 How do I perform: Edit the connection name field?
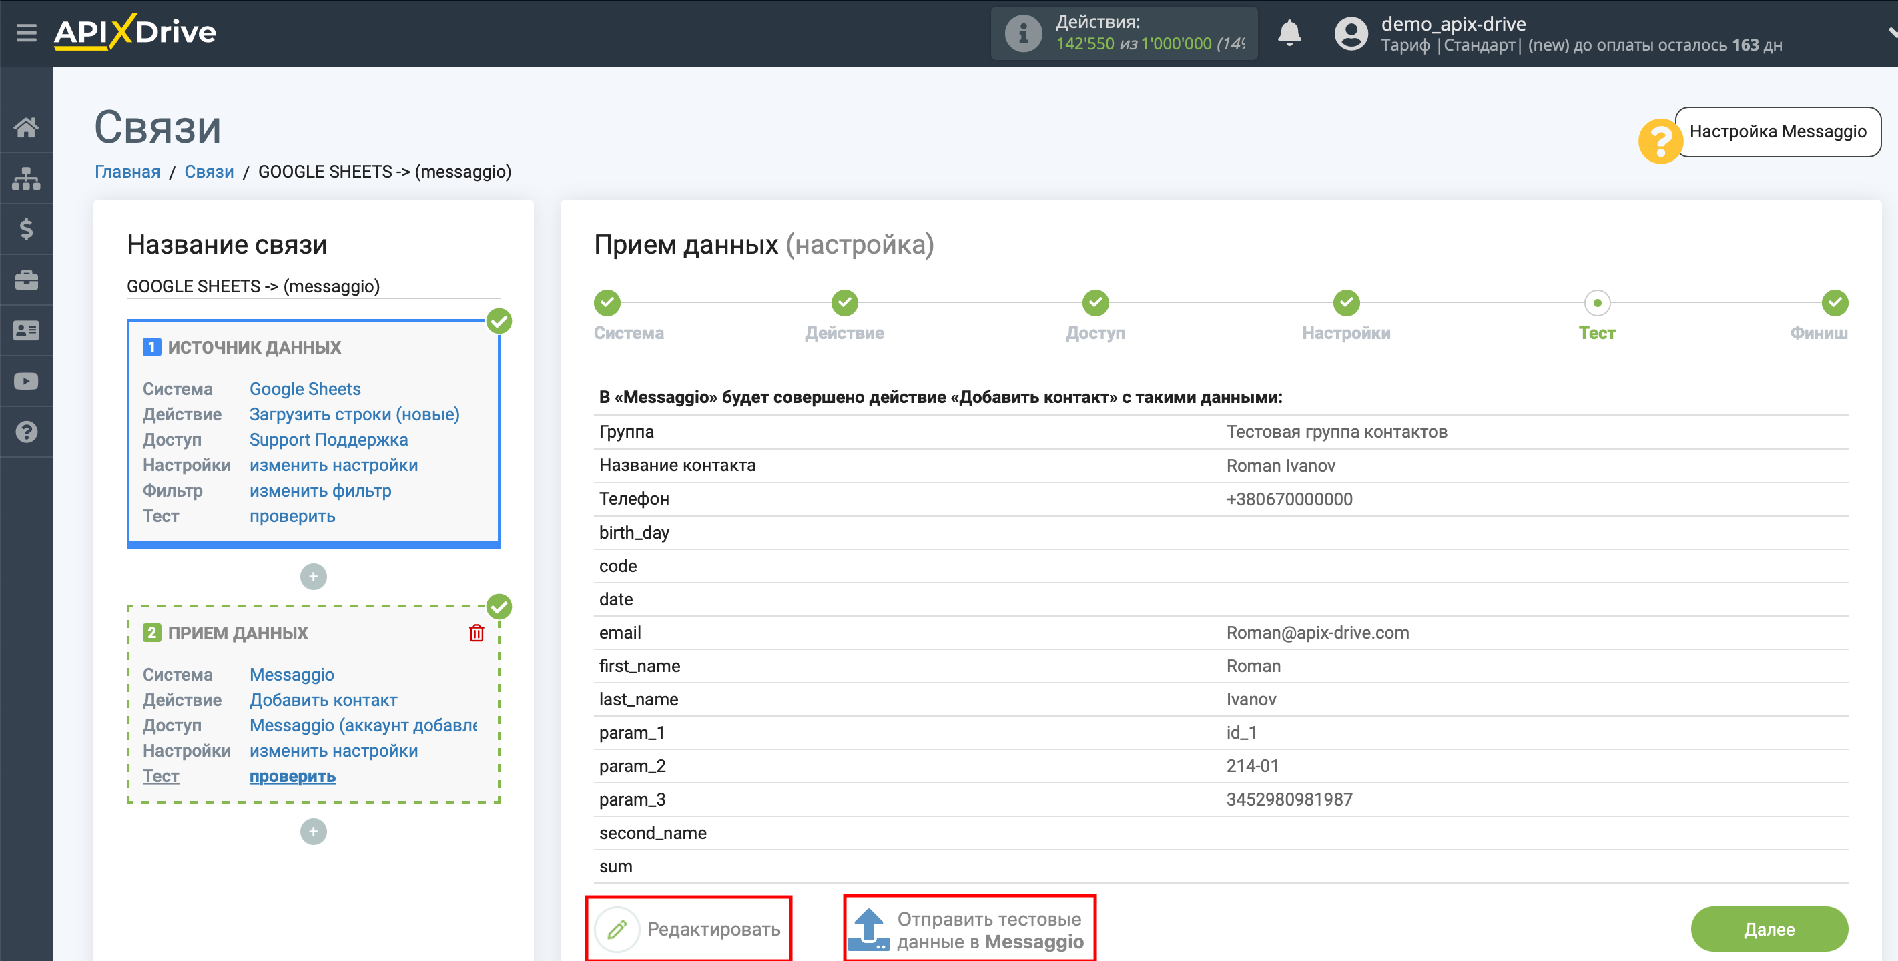(313, 287)
